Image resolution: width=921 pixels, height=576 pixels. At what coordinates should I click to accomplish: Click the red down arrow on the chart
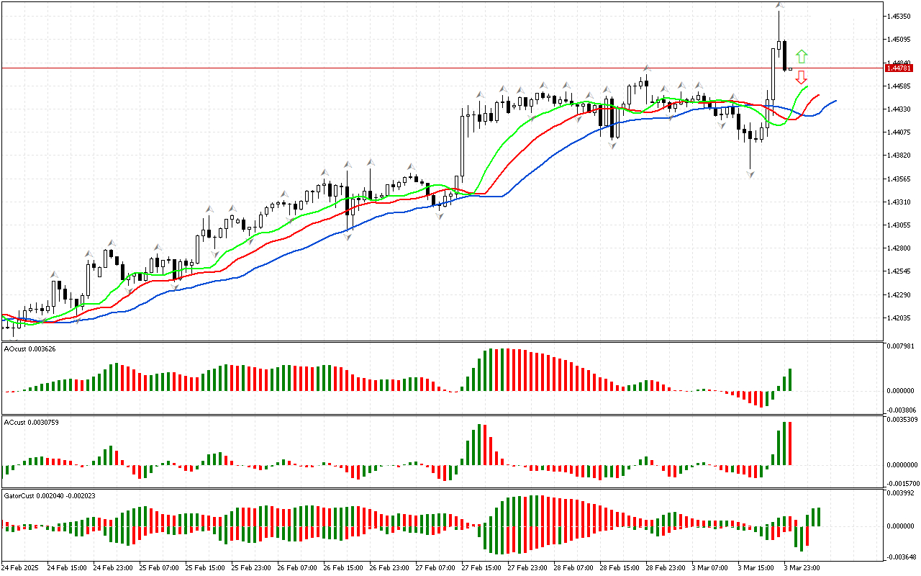[x=802, y=77]
